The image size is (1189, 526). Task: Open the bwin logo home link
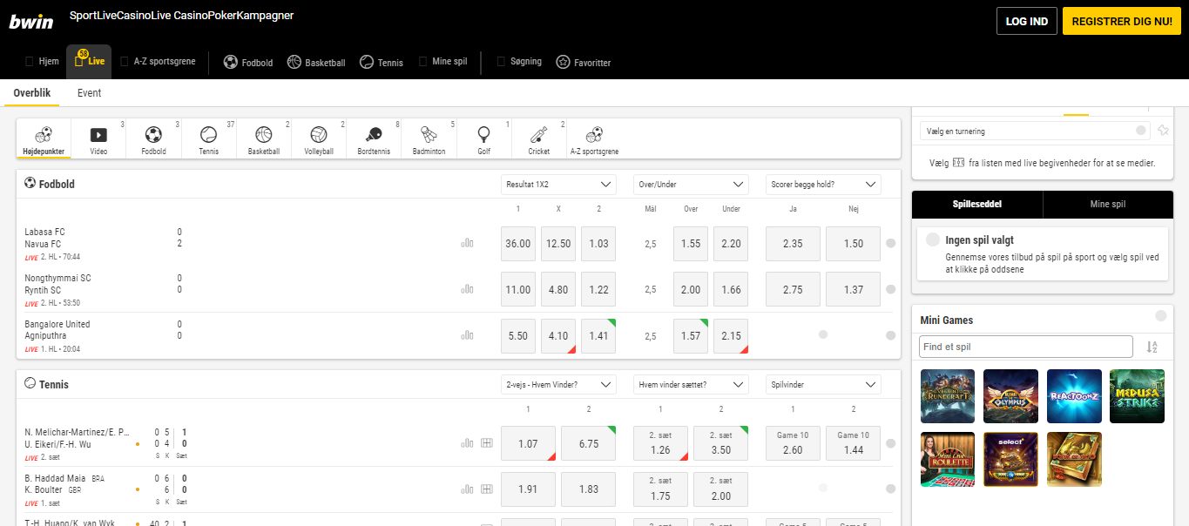click(32, 22)
